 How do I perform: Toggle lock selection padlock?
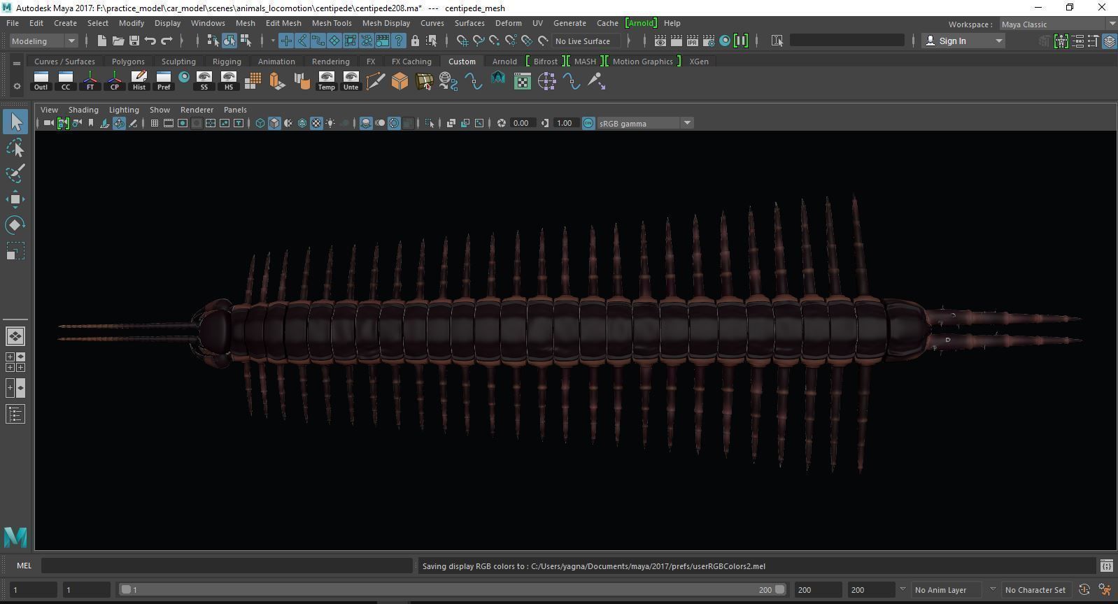[415, 41]
